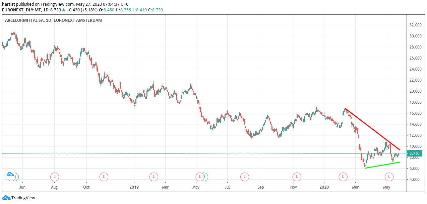
Task: Open the earnings marker between Oct and 2019
Action: 104,176
